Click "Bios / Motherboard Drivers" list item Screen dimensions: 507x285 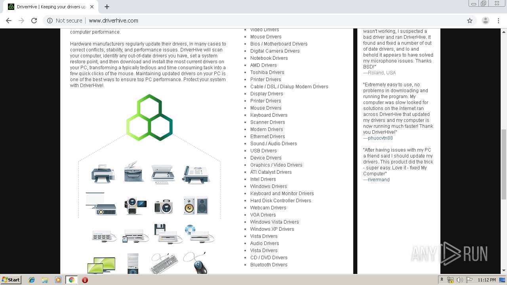(279, 44)
